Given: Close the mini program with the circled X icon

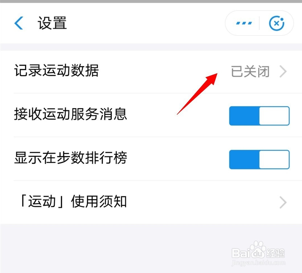Looking at the screenshot, I should (x=277, y=23).
